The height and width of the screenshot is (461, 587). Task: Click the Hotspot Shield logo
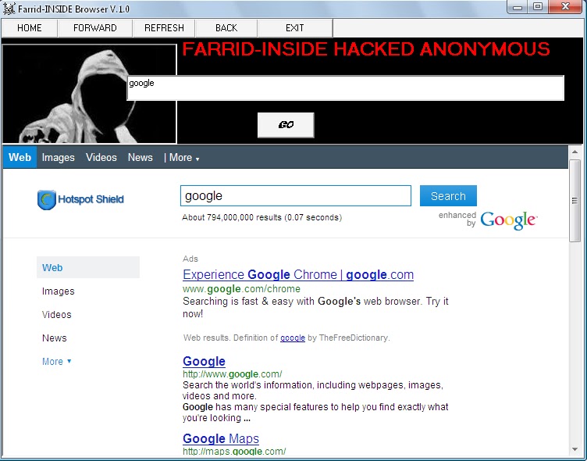coord(80,199)
